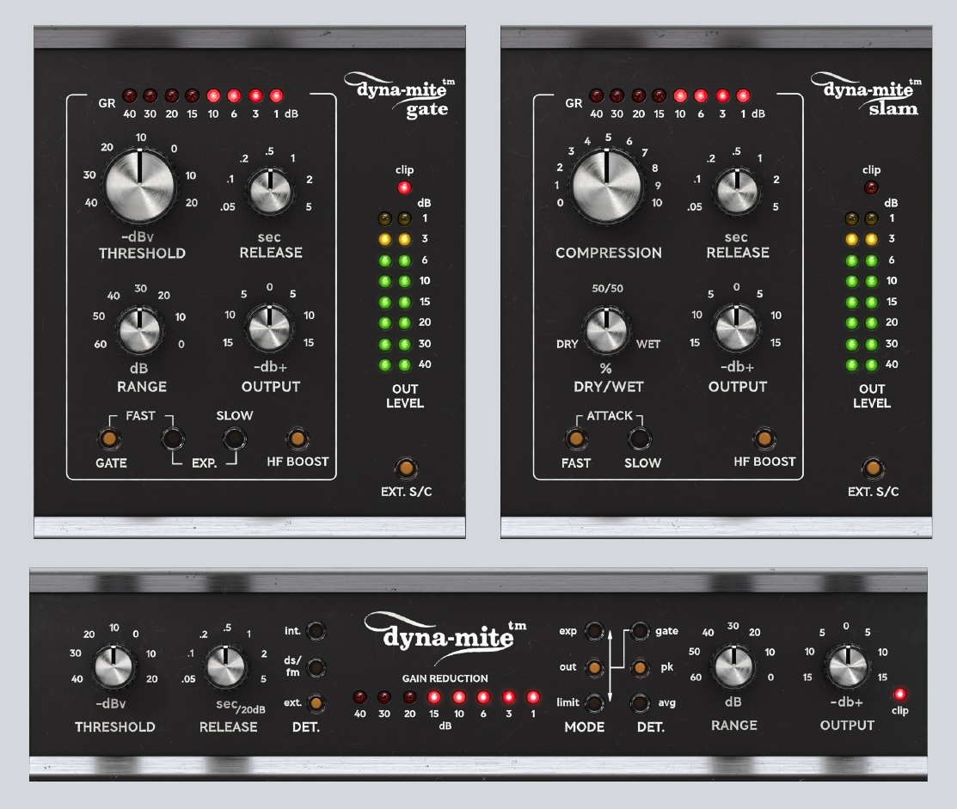957x809 pixels.
Task: Click the dyna-mite gate logo
Action: 401,96
